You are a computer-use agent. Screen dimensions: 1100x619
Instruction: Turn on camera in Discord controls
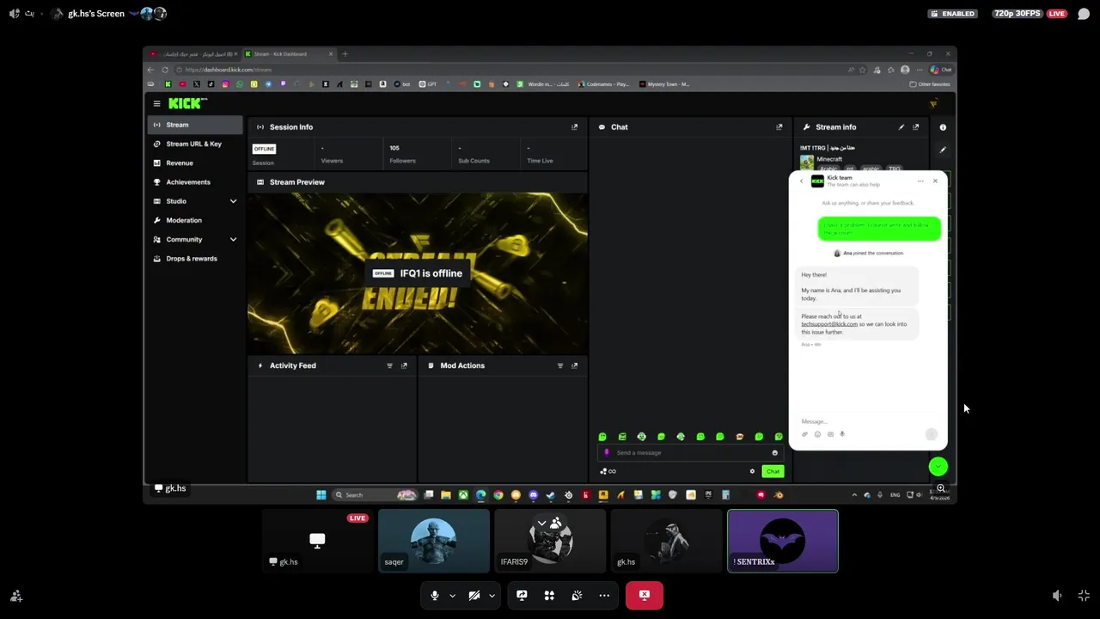[474, 595]
